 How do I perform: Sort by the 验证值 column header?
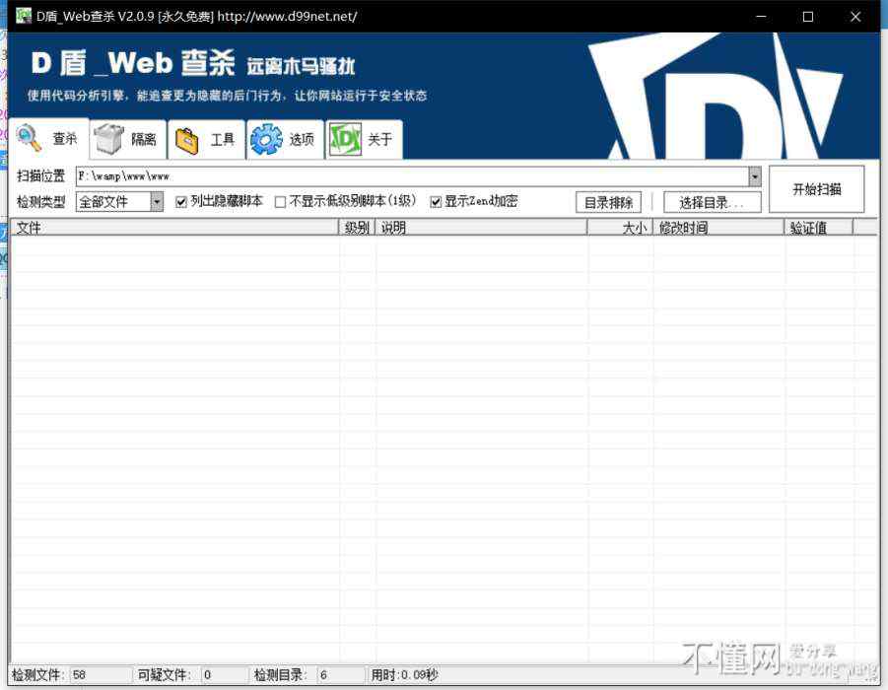(819, 228)
